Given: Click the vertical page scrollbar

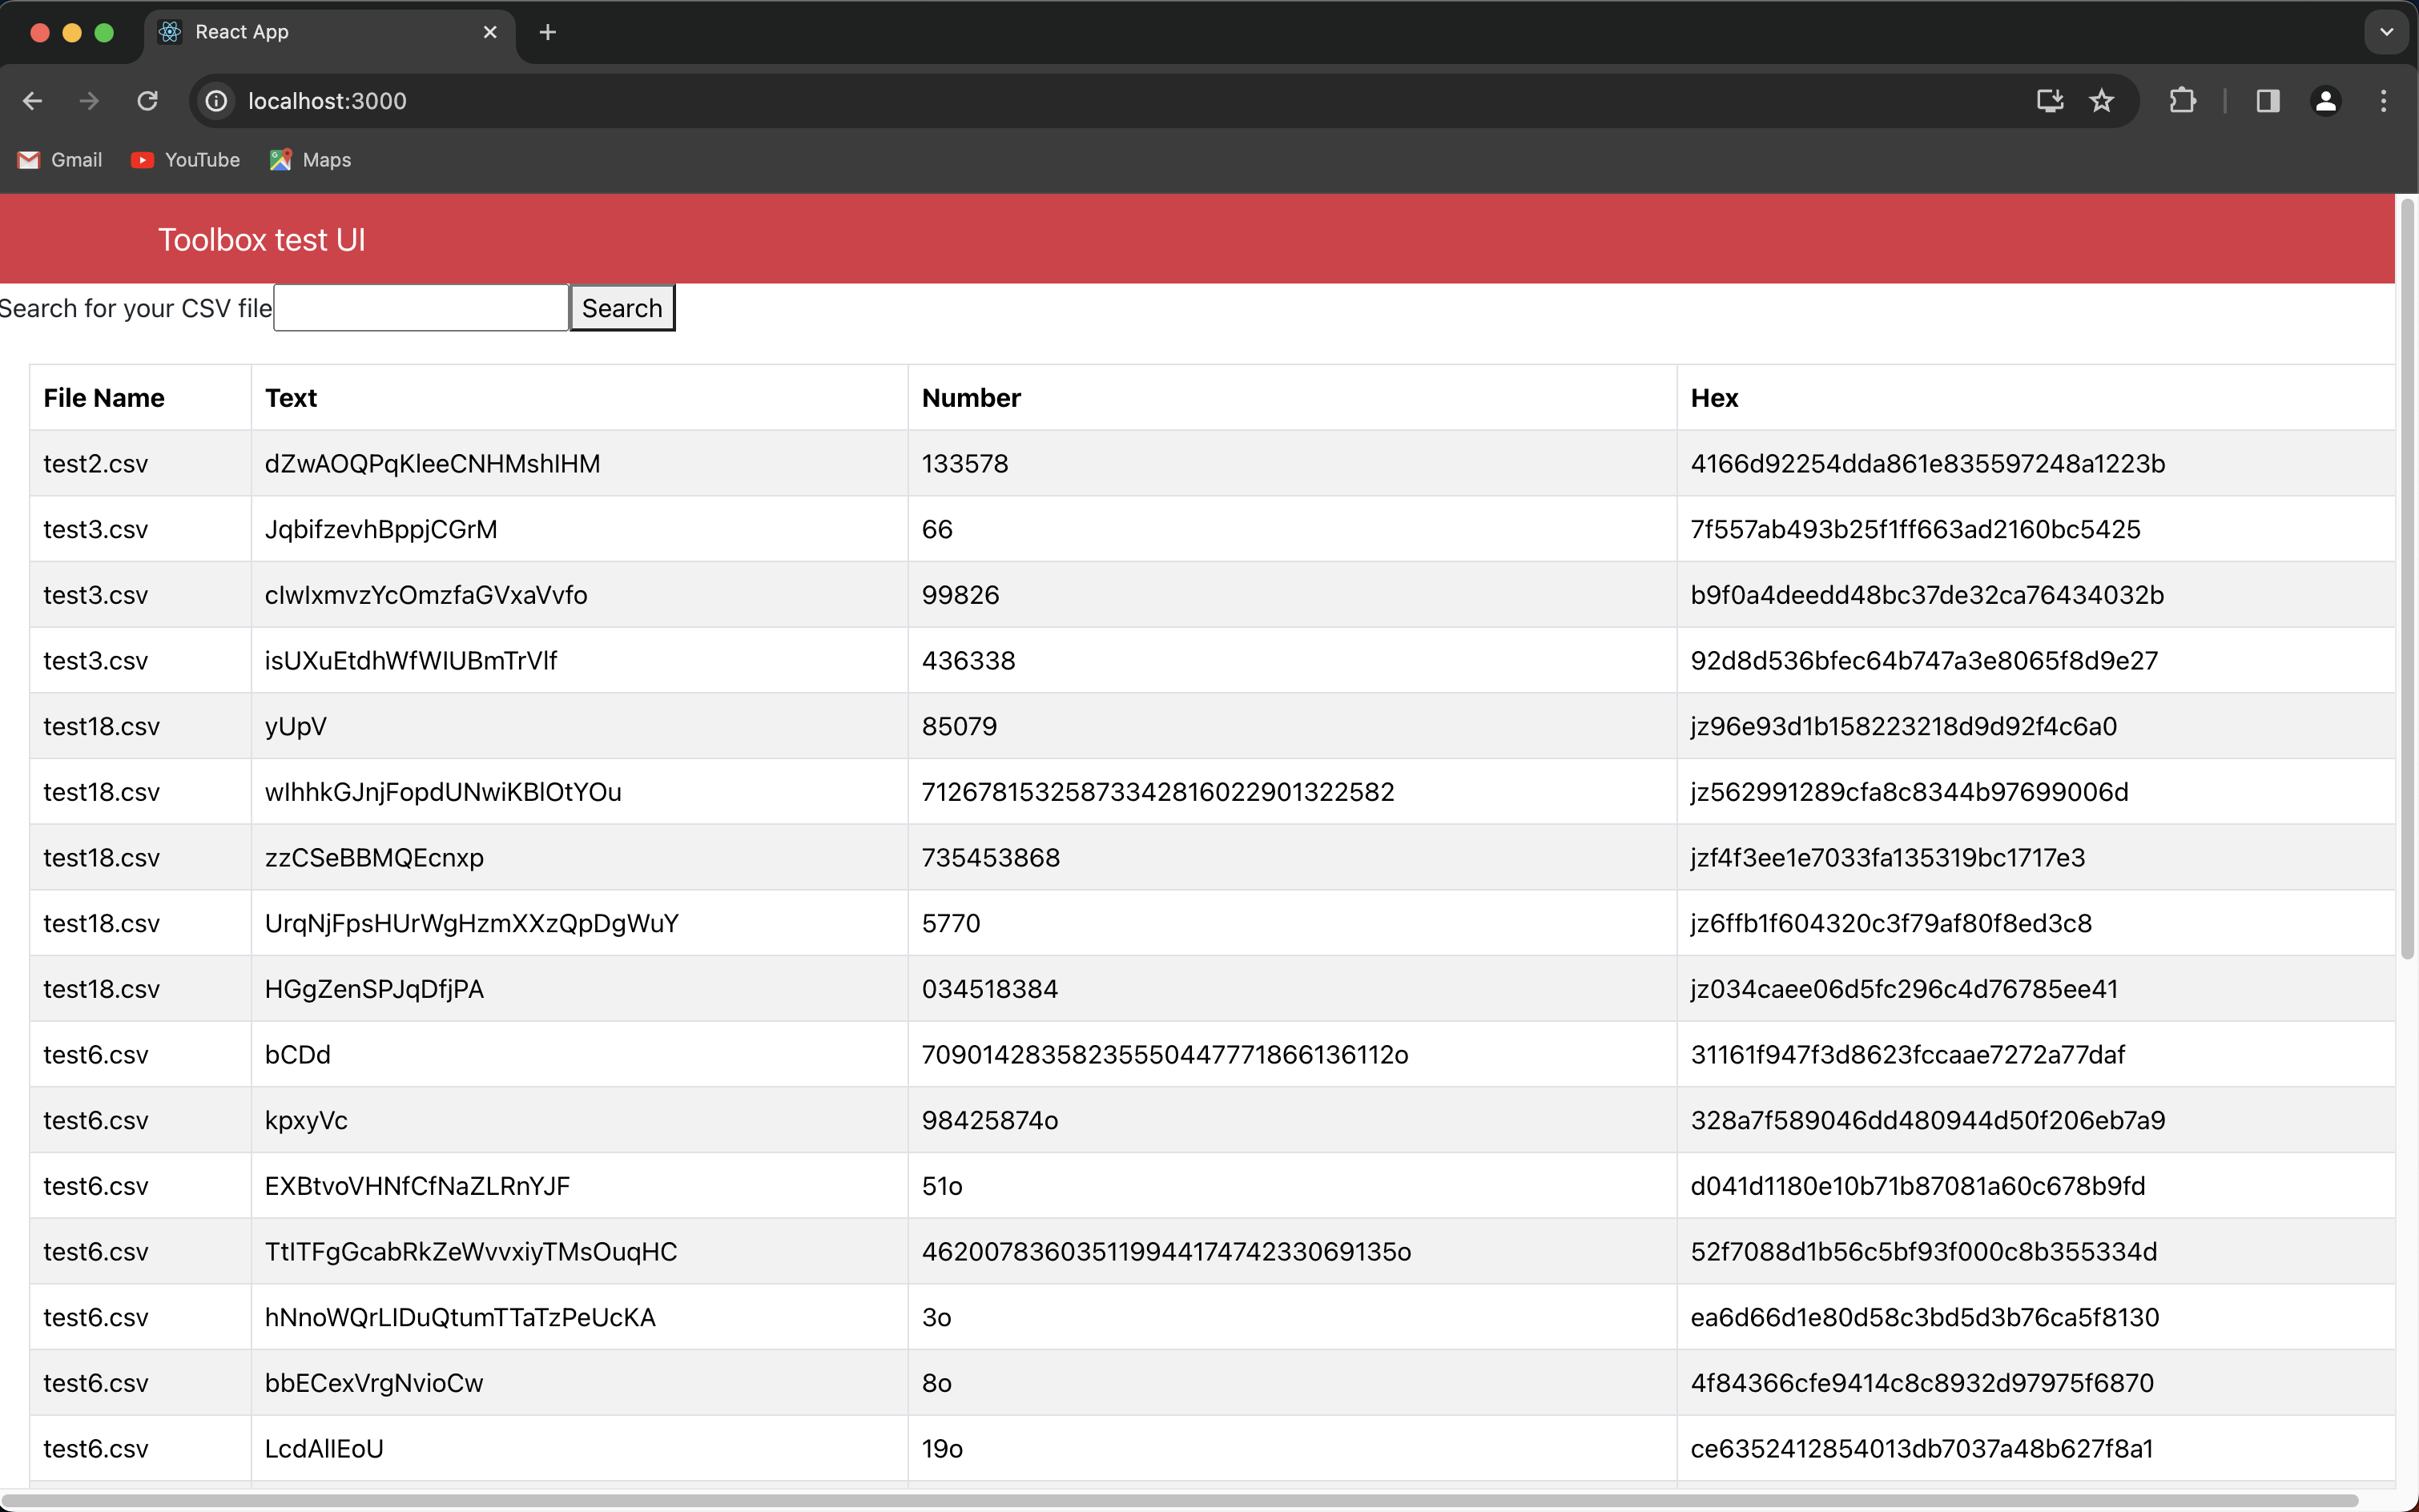Looking at the screenshot, I should coord(2407,578).
